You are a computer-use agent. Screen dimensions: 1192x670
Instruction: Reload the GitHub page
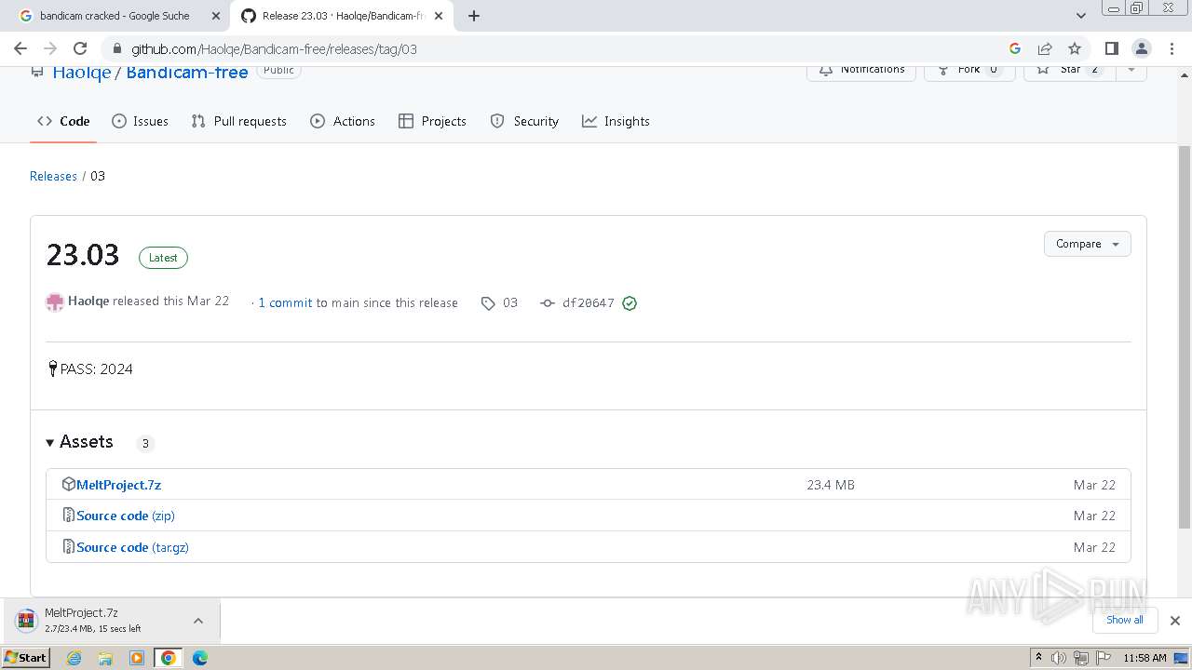click(80, 48)
